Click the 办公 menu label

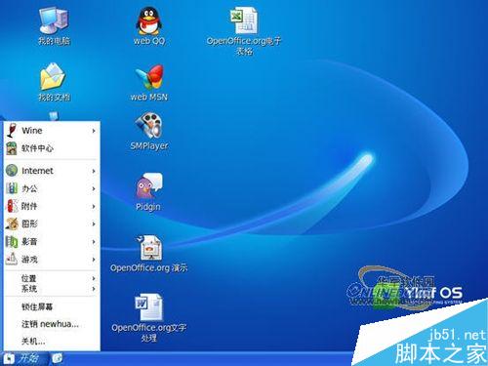29,188
